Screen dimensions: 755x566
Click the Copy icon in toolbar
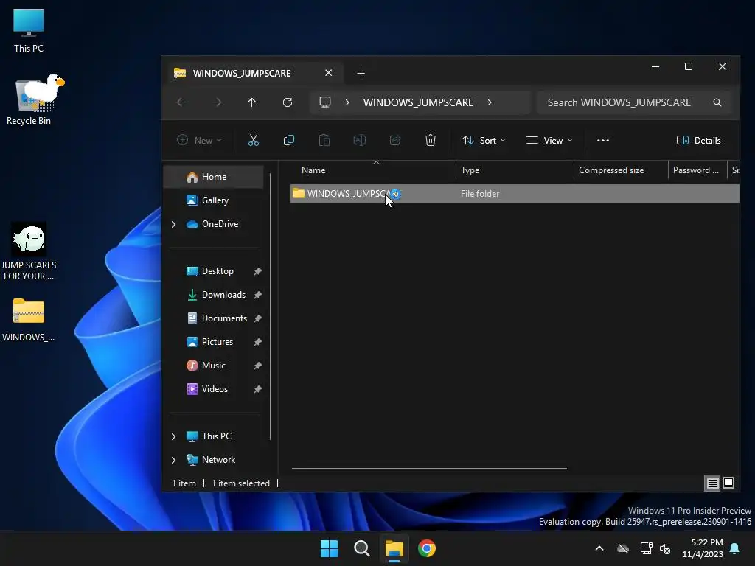pyautogui.click(x=289, y=140)
